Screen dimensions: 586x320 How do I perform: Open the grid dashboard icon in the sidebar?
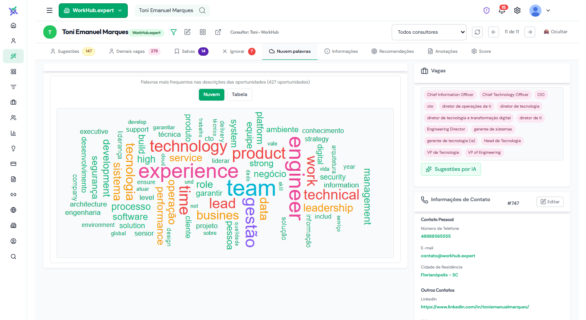tap(13, 71)
